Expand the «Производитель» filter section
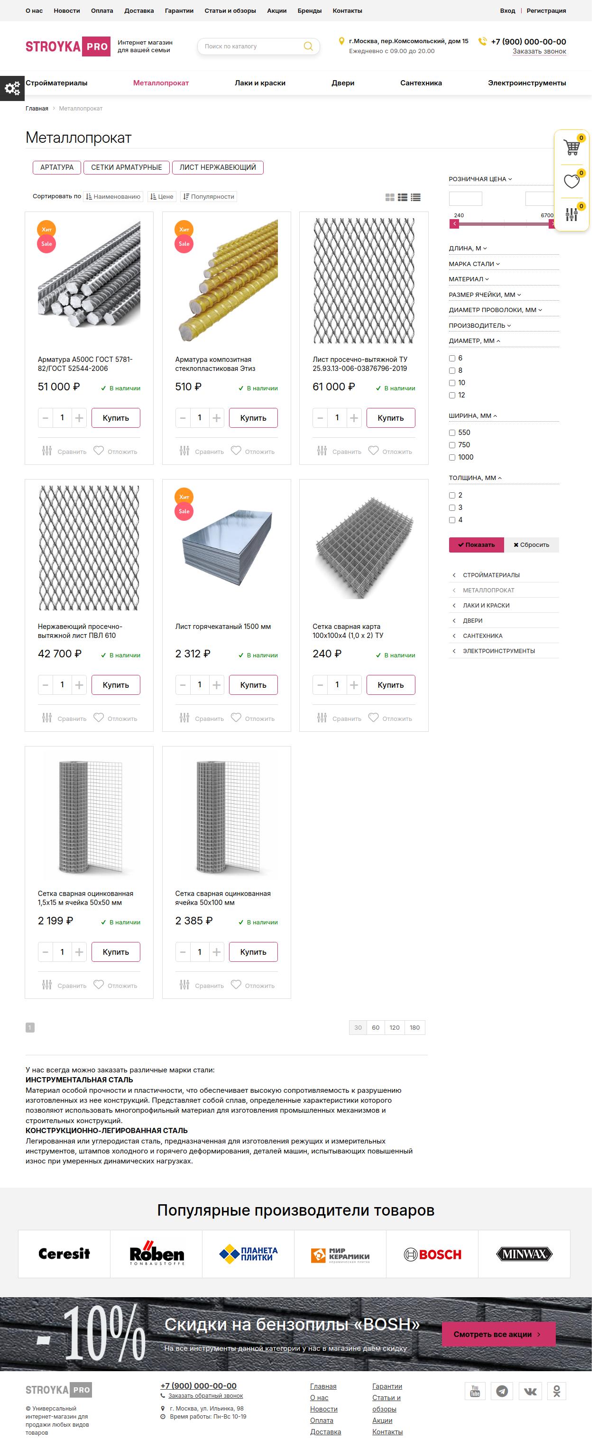The image size is (607, 1439). click(480, 326)
